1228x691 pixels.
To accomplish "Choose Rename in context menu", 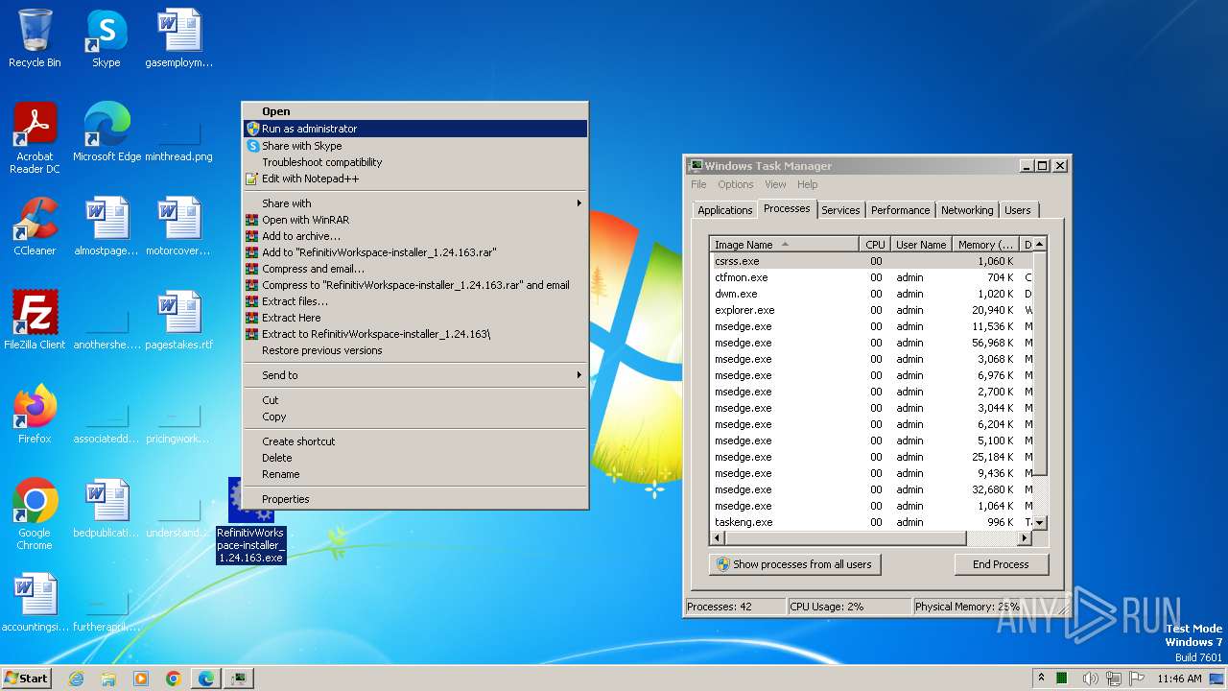I will coord(414,474).
